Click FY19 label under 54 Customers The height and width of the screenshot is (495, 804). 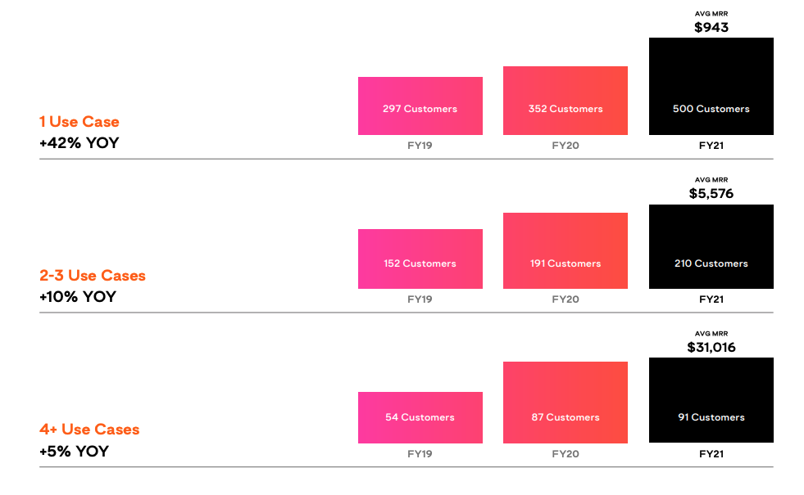[x=420, y=454]
